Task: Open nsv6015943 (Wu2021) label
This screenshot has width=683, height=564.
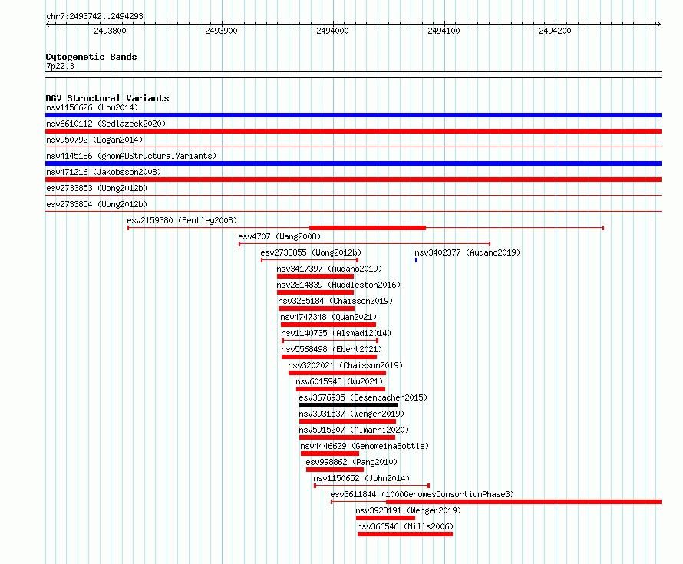Action: (x=339, y=381)
